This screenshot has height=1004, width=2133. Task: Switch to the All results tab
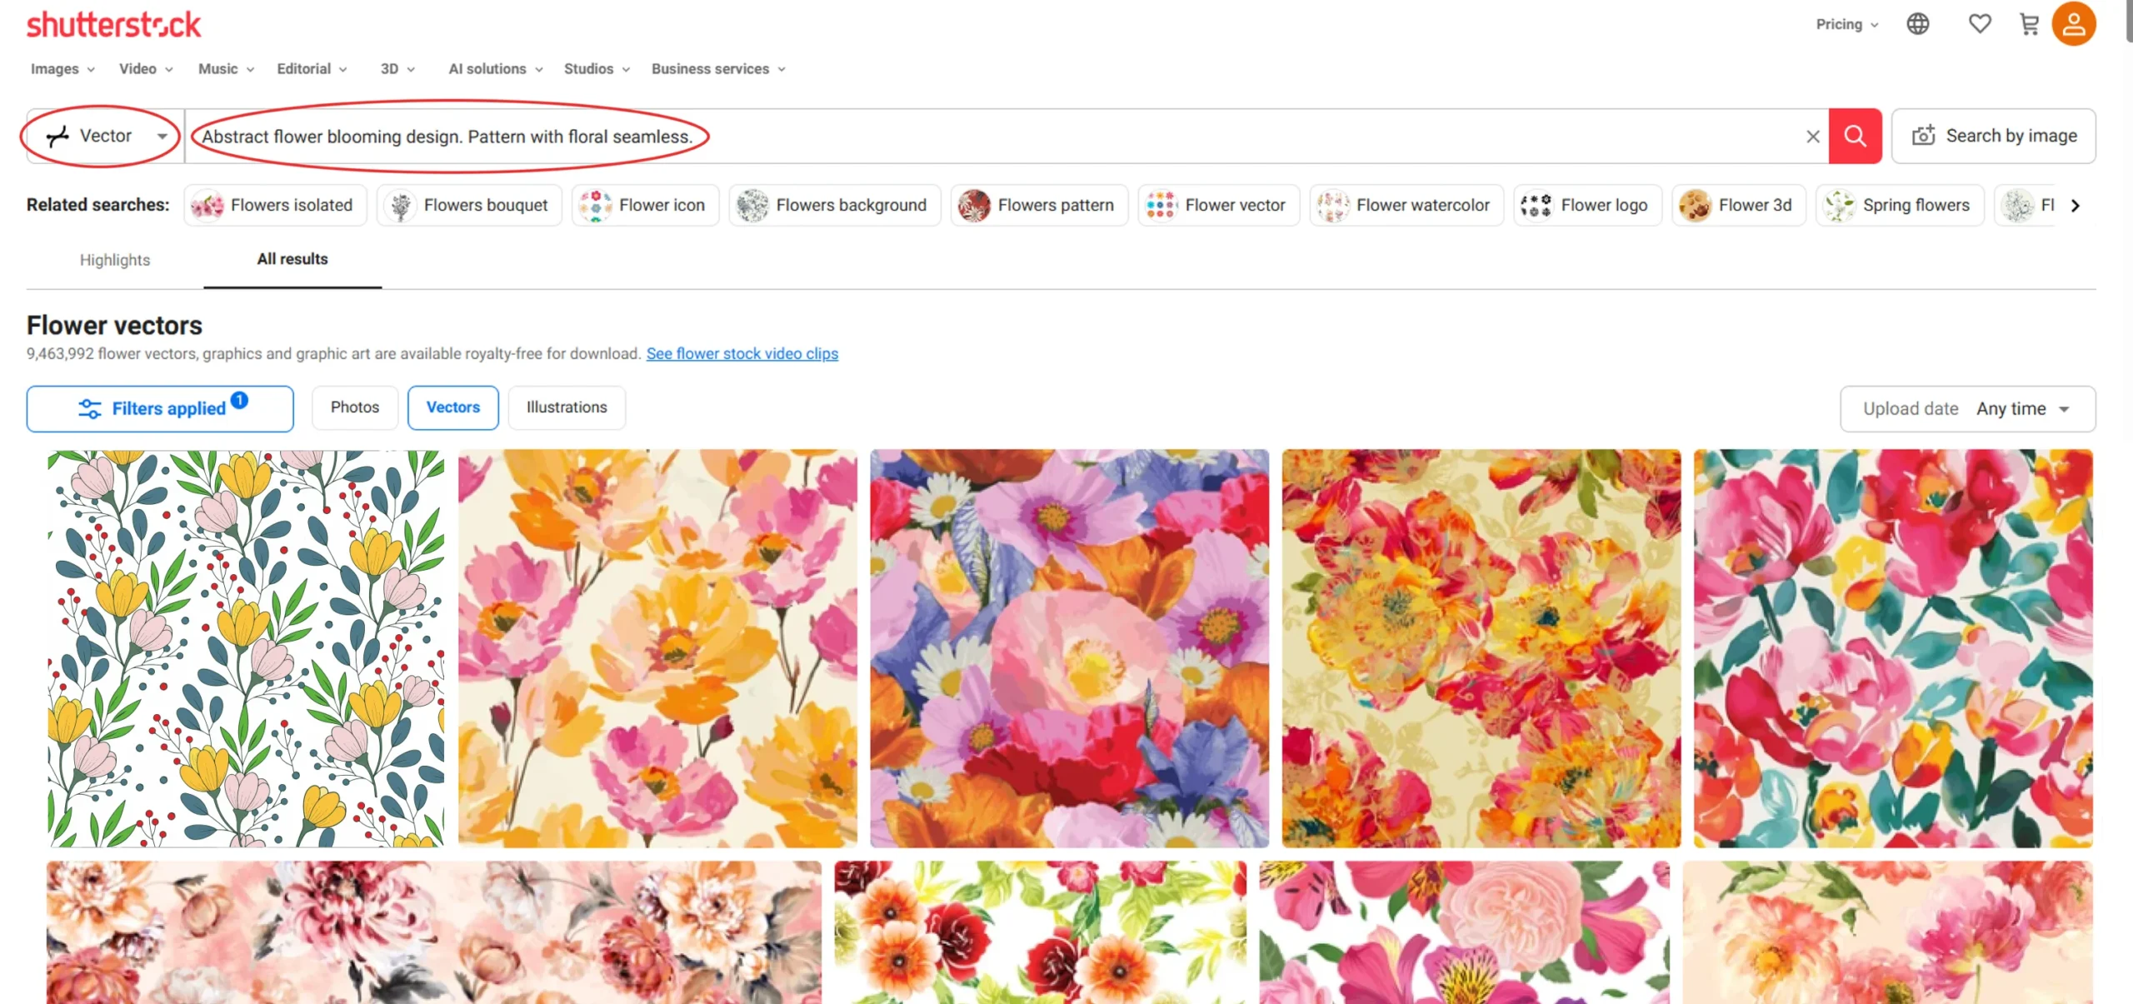click(x=292, y=259)
